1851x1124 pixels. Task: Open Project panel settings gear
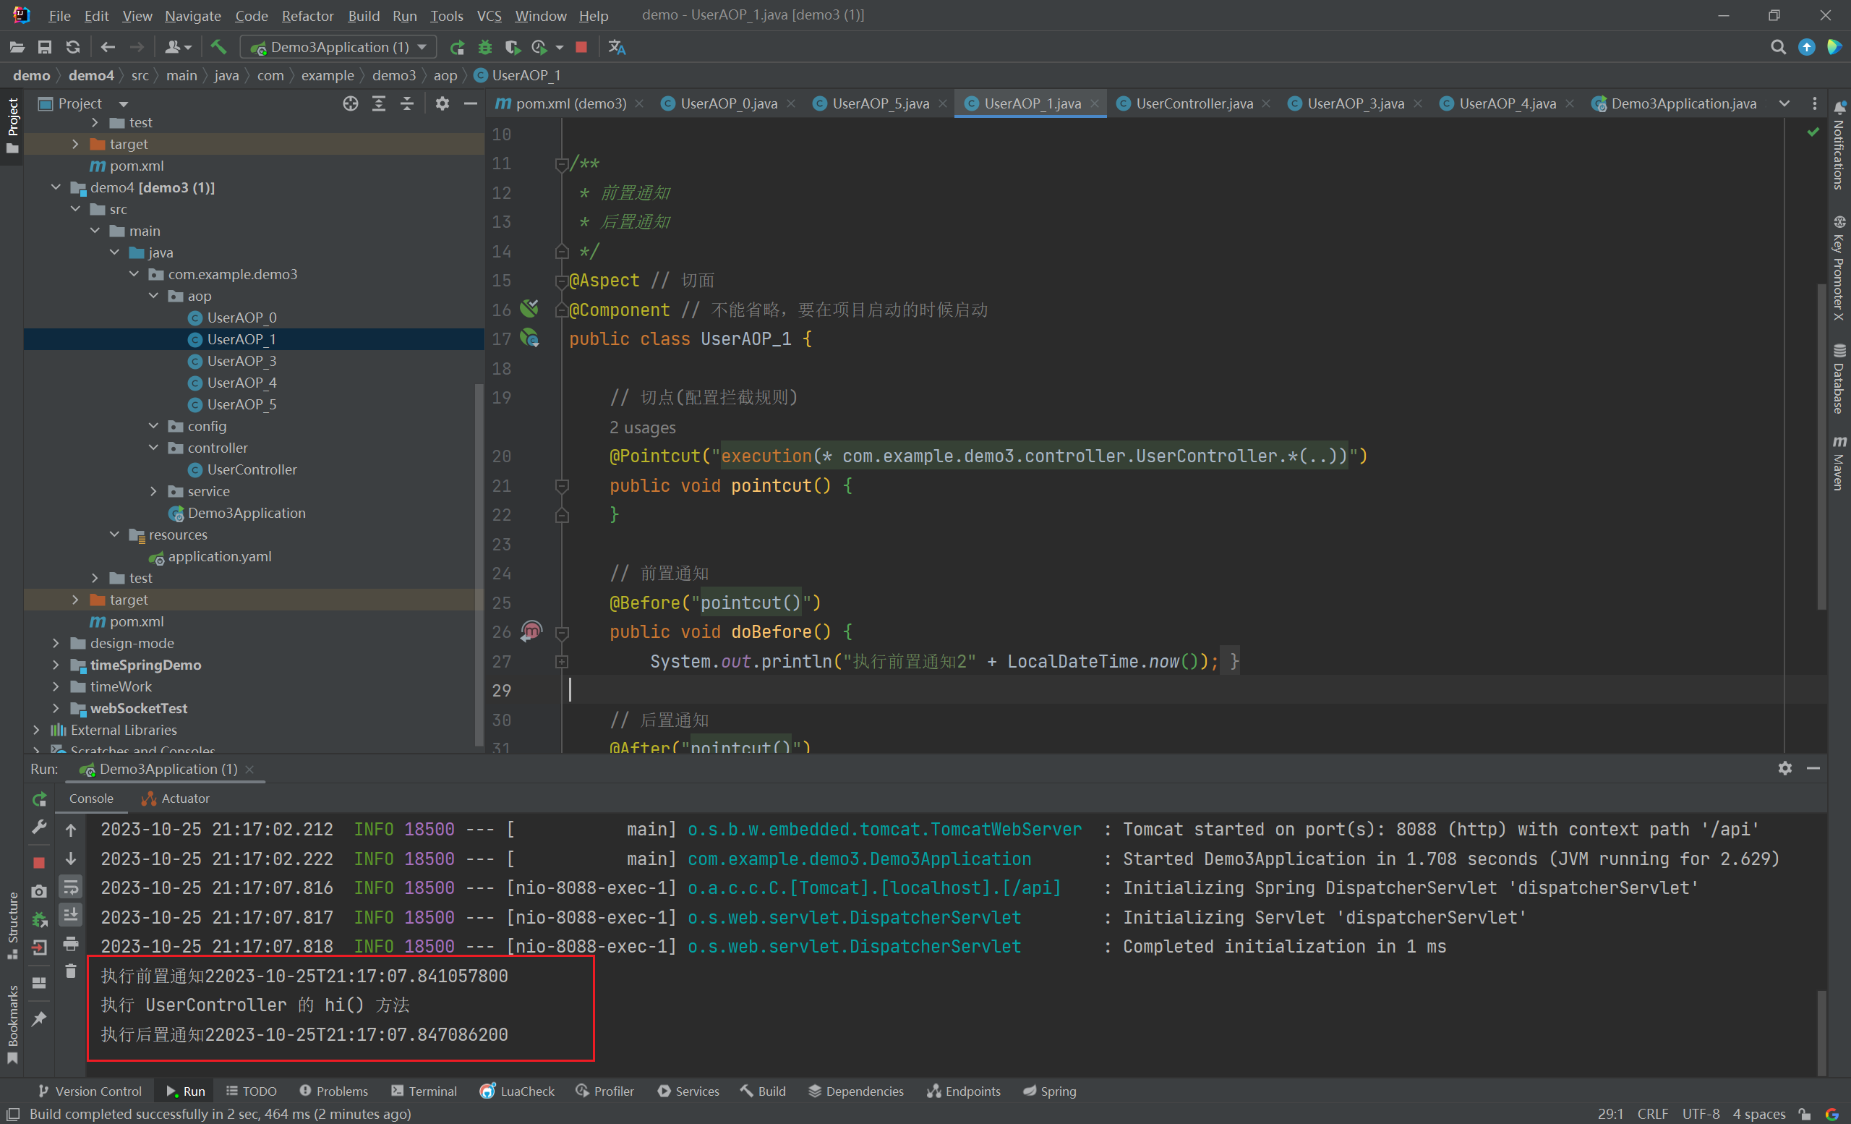(x=443, y=103)
